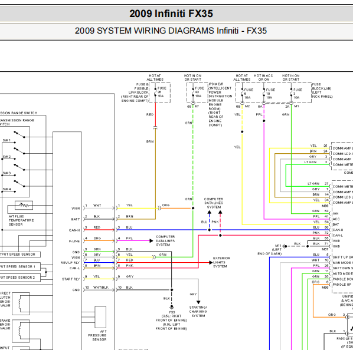Click the "SSION RANGE SWITCH" heading label
353x350 pixels.
coord(19,113)
